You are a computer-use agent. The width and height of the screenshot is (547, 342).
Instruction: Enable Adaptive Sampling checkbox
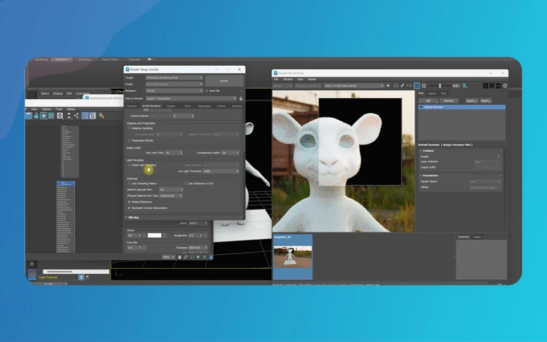point(129,128)
